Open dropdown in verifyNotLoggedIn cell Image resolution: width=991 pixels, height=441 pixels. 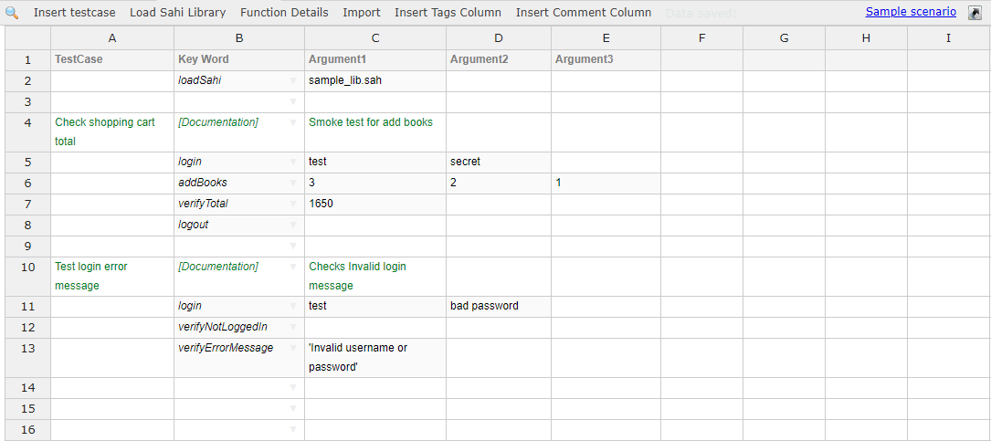click(293, 327)
